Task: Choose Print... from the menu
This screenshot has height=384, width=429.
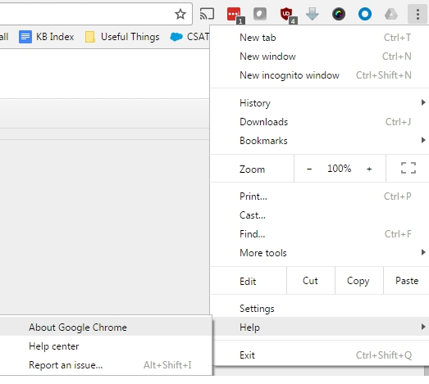Action: point(320,197)
